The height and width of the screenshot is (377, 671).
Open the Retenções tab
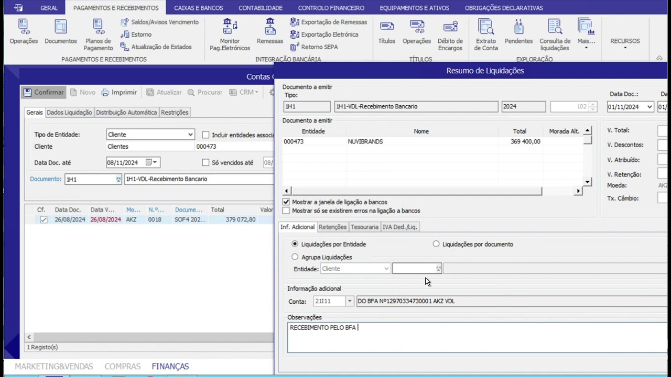pyautogui.click(x=332, y=227)
